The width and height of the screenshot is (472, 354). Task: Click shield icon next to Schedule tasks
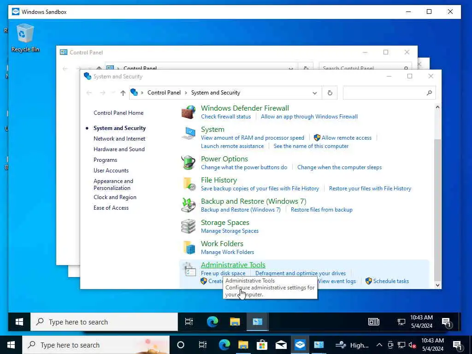[368, 281]
